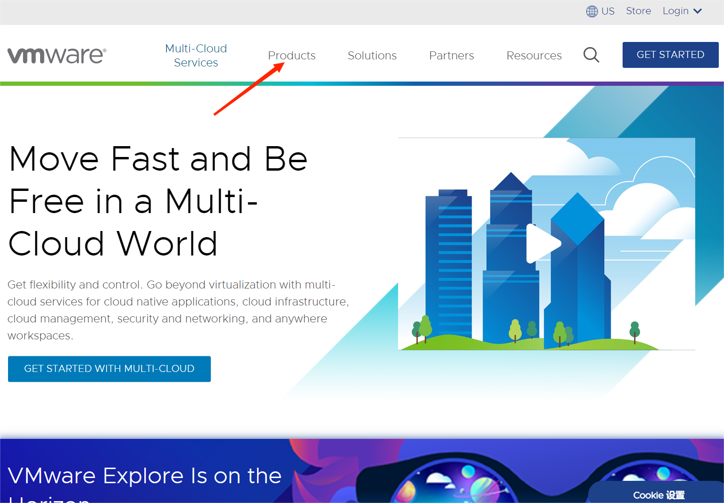Open the Solutions menu

pos(372,56)
